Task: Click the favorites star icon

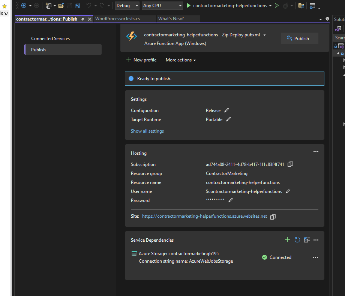Action: [4, 6]
